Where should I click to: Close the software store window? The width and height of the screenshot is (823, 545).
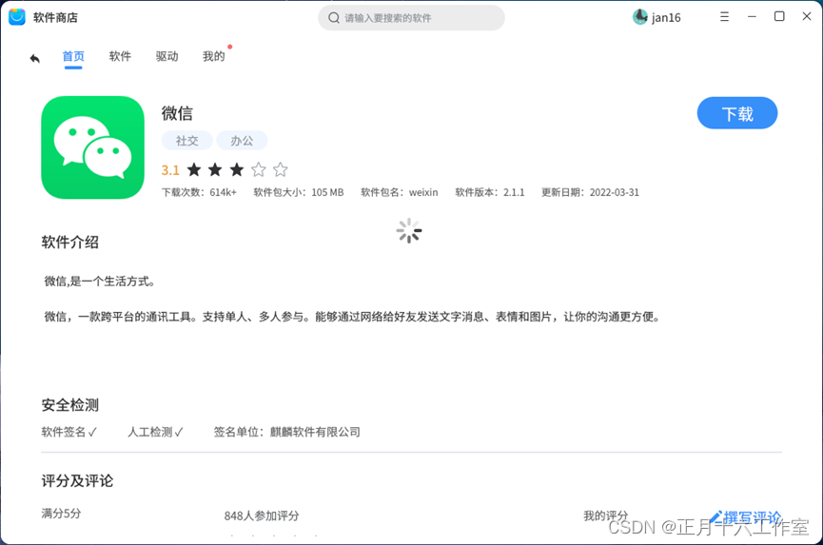point(807,16)
